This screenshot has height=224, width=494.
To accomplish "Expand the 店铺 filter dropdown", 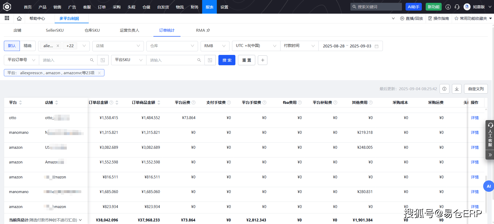I will pyautogui.click(x=118, y=46).
